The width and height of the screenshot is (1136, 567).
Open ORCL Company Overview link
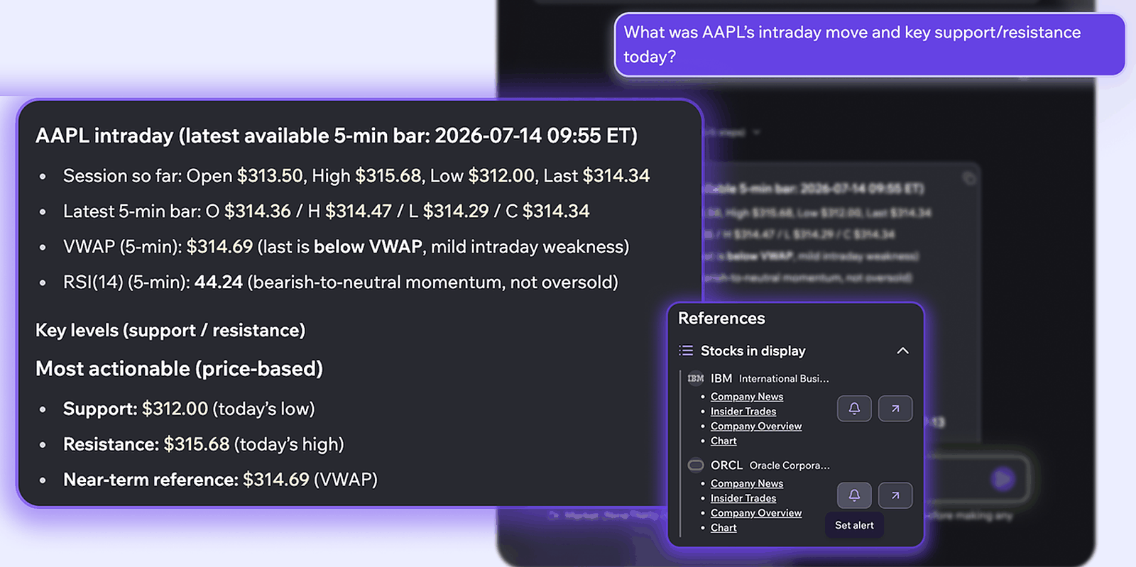point(756,513)
